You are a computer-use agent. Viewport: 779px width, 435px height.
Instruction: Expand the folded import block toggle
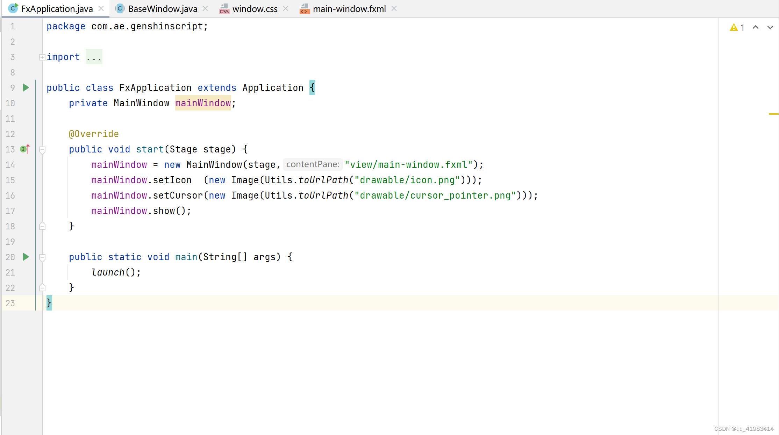click(x=42, y=57)
